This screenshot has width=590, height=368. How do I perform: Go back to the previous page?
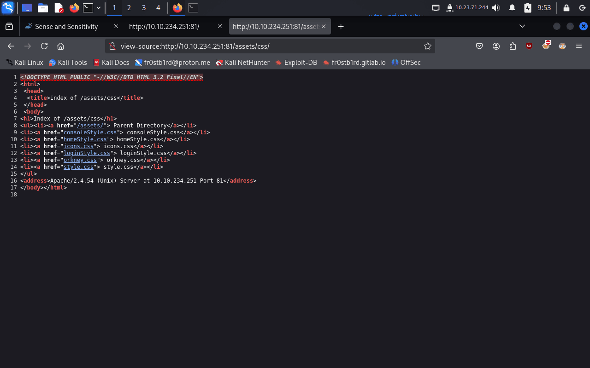[x=11, y=46]
